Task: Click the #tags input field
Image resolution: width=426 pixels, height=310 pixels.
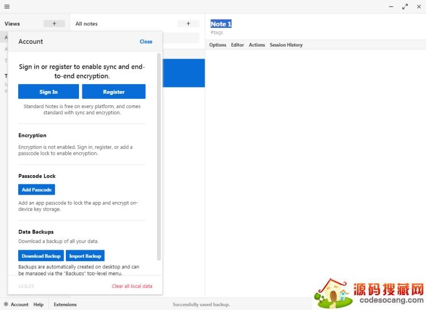Action: pos(217,32)
